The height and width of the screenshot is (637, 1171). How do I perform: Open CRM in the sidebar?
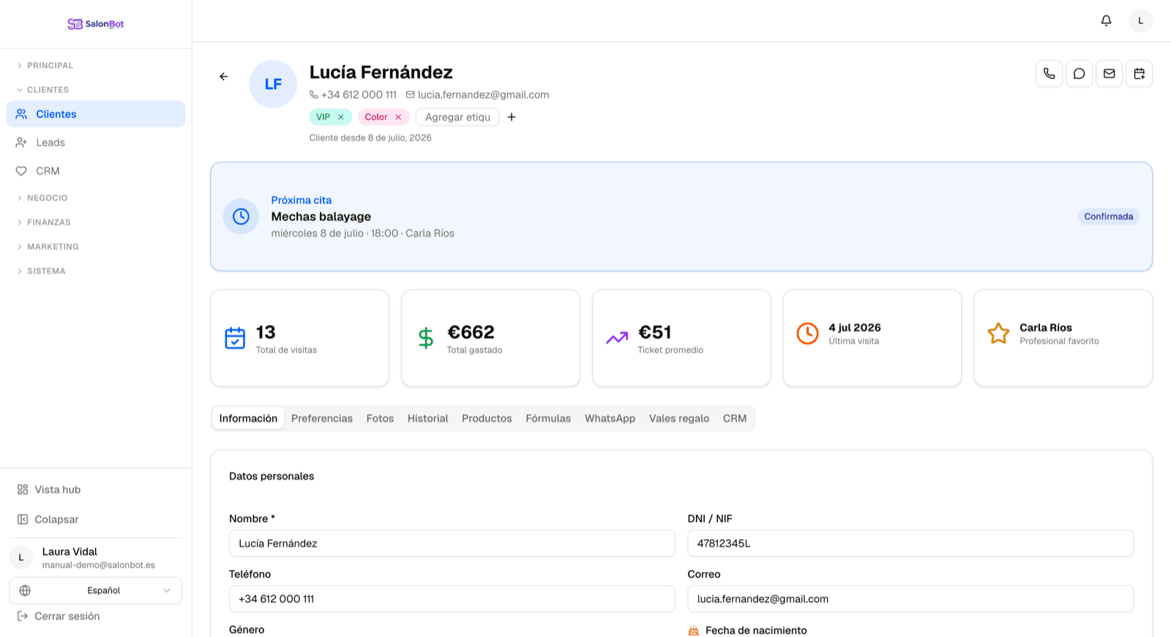96,171
